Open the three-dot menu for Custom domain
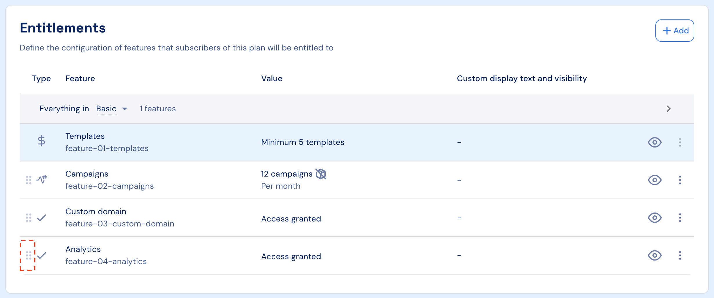The image size is (714, 298). click(x=680, y=218)
